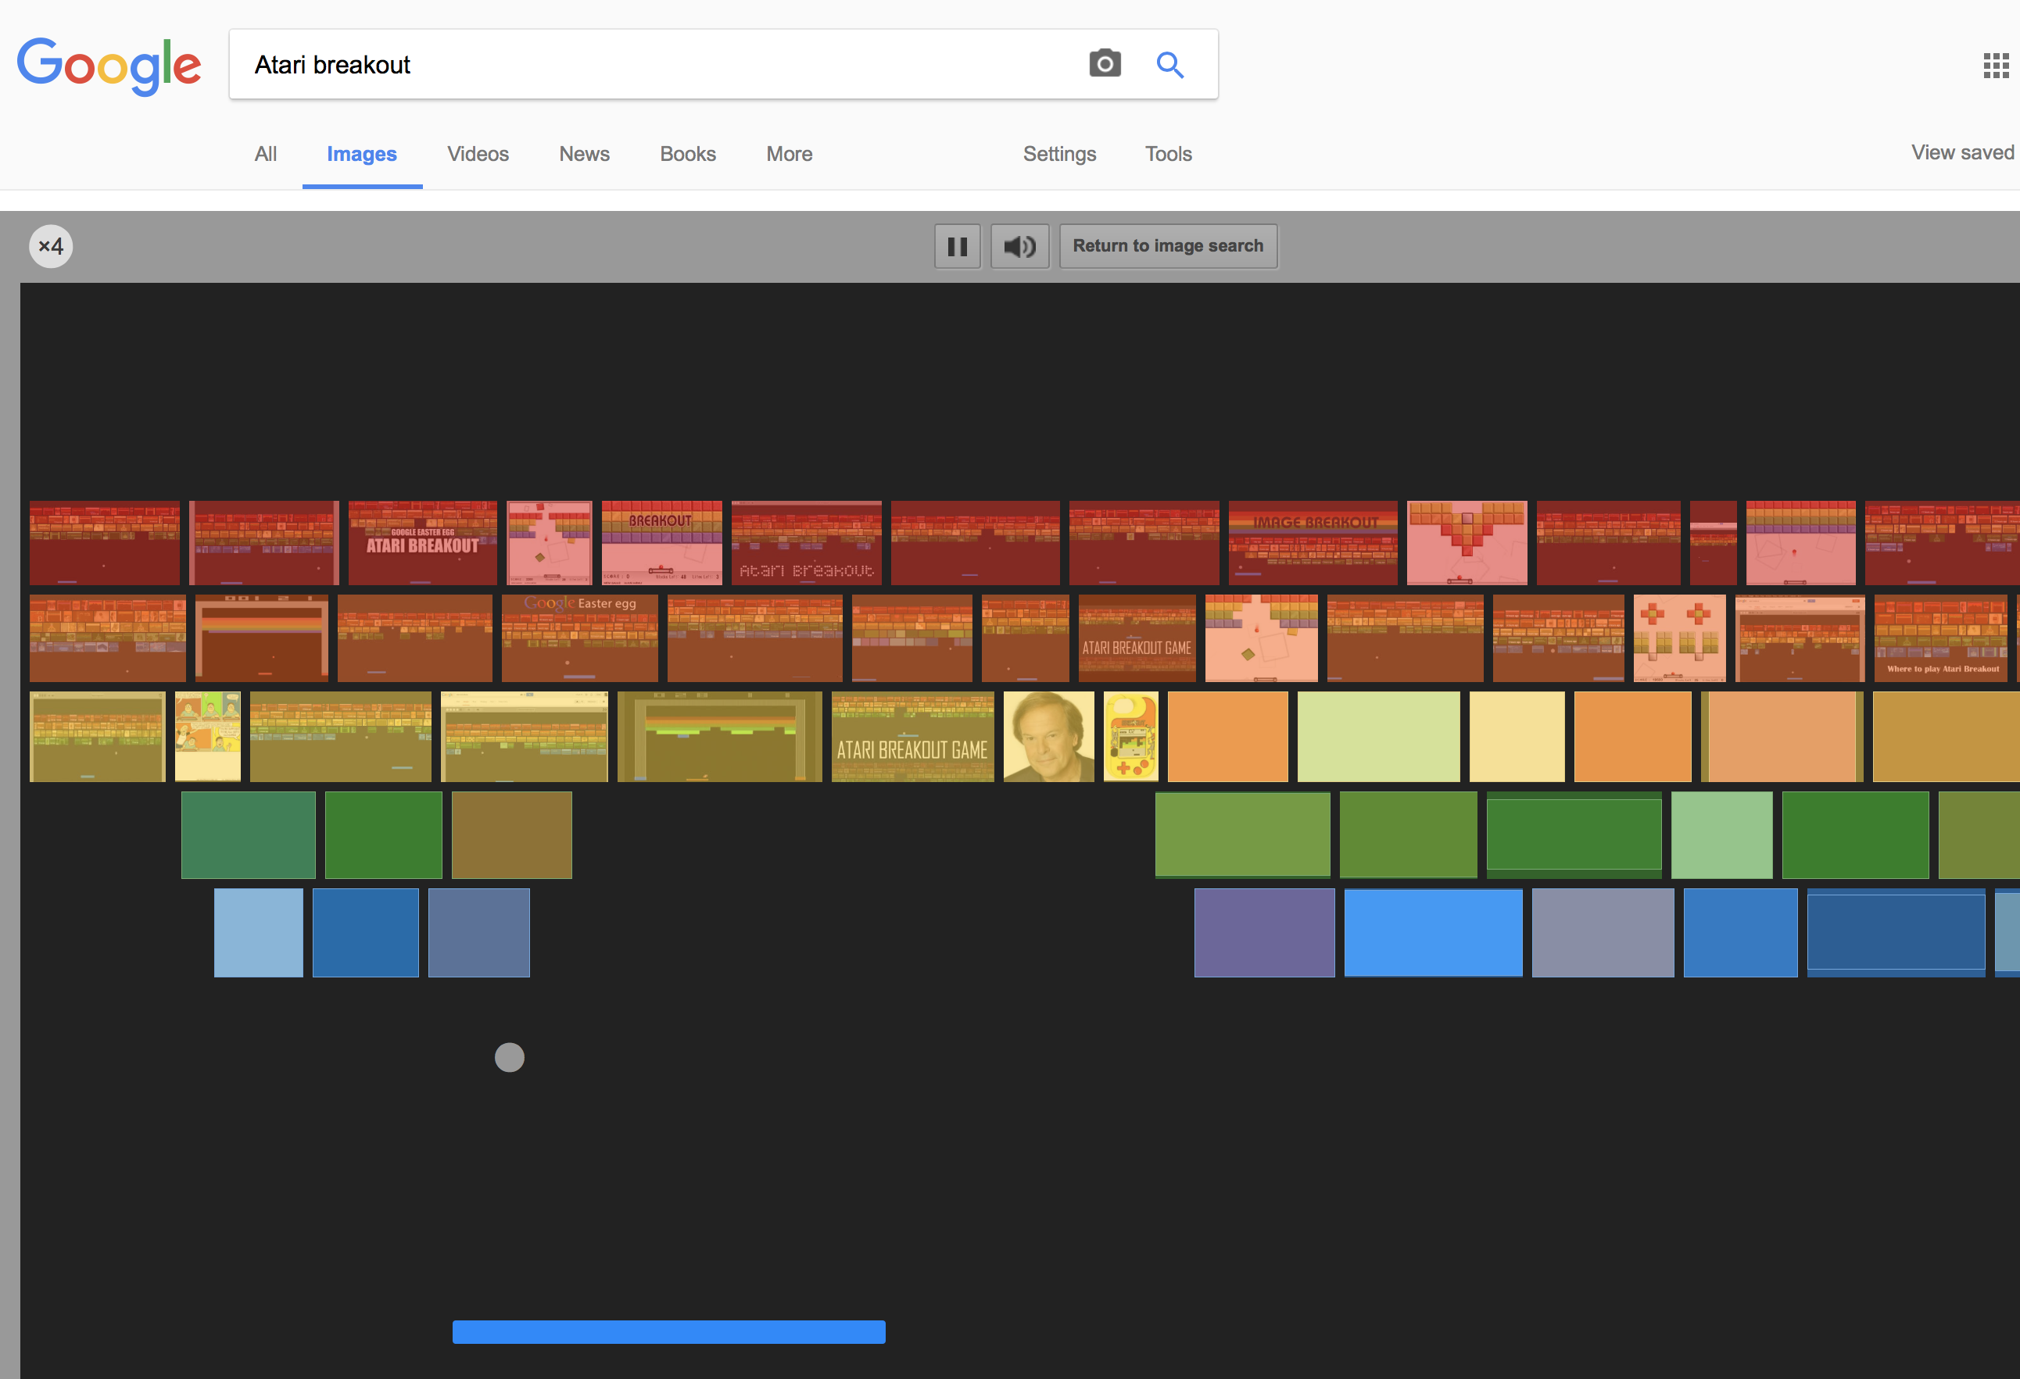2020x1379 pixels.
Task: Open the Google apps grid icon
Action: (1995, 65)
